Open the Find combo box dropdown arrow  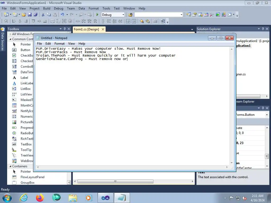click(x=181, y=15)
